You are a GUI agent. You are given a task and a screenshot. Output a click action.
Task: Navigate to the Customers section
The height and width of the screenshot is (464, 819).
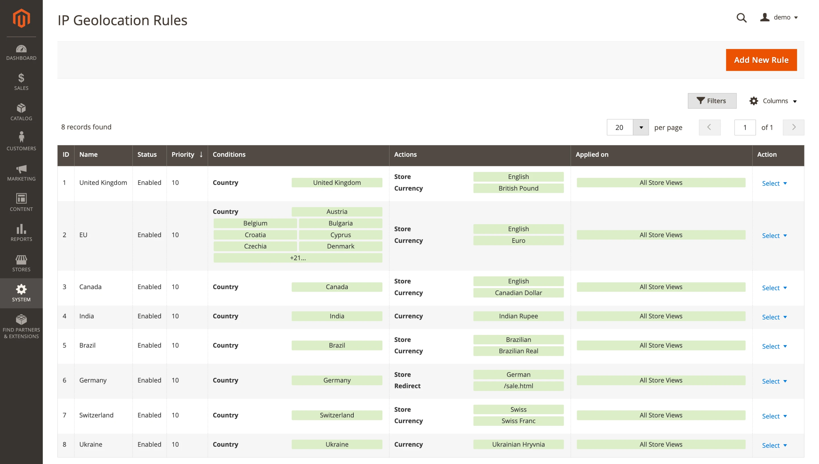(21, 142)
